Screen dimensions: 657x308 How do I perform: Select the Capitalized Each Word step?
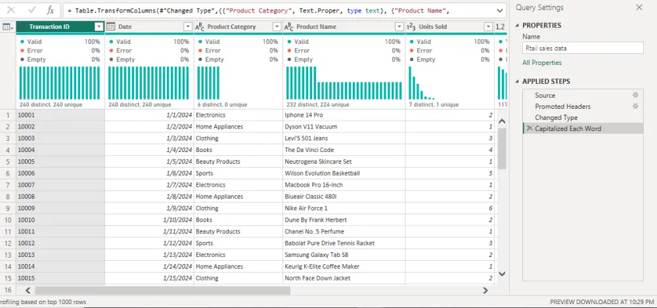coord(583,128)
